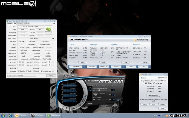Toggle the Sync button in EVGA Precision
This screenshot has height=118, width=189.
pos(90,104)
